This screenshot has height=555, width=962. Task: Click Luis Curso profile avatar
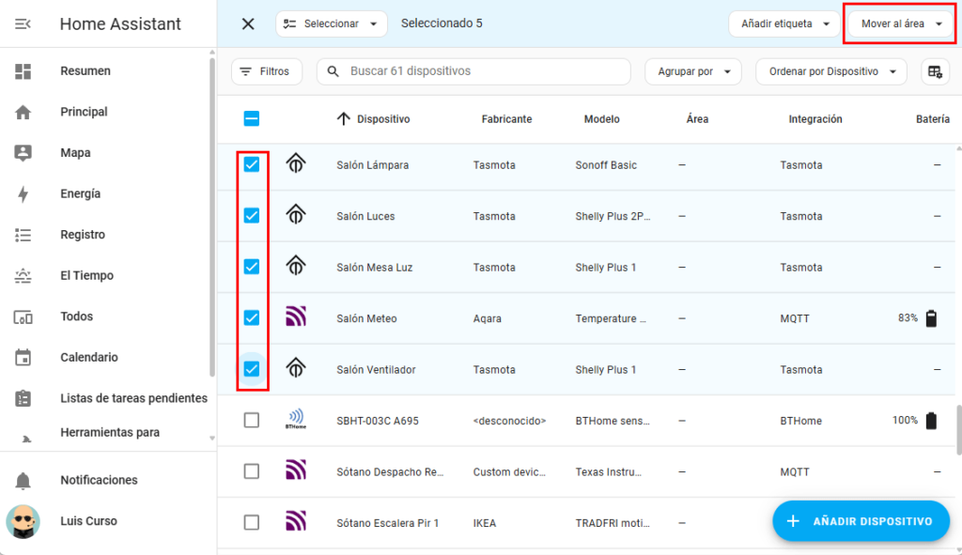coord(23,521)
